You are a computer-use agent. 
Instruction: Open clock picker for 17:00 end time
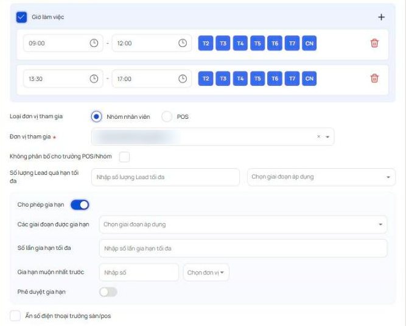(x=183, y=79)
